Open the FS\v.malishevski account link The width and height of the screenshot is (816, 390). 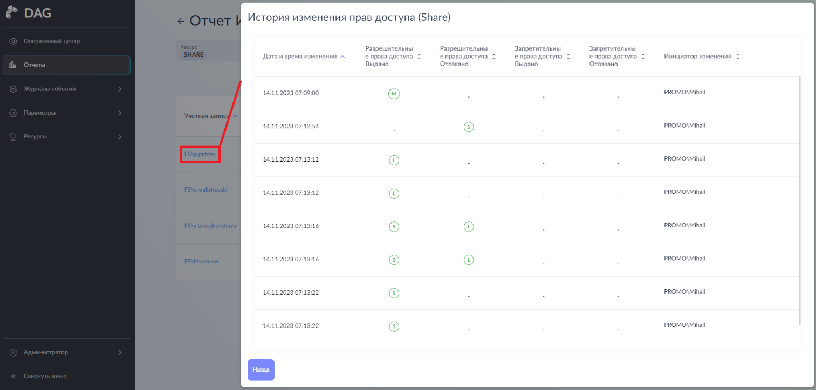205,190
